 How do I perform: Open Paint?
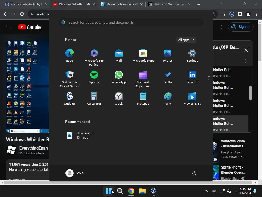(168, 99)
